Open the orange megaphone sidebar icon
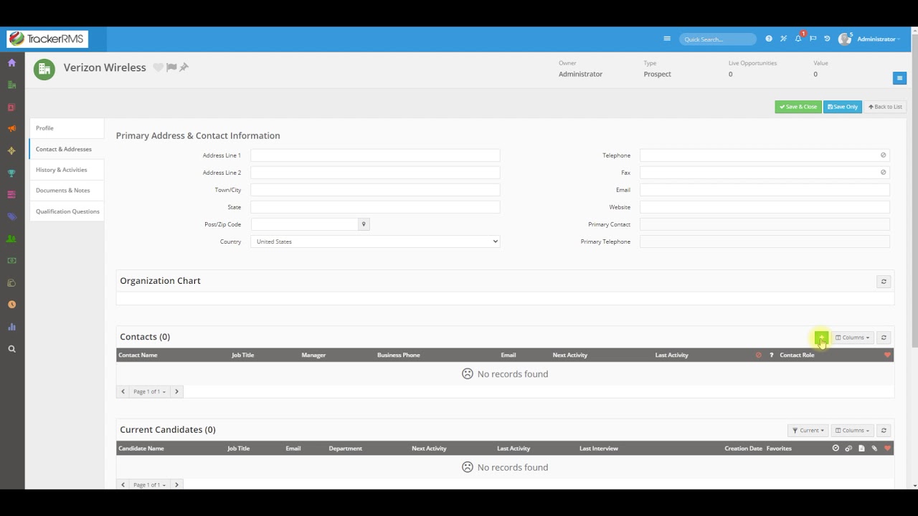Viewport: 918px width, 516px height. [x=11, y=129]
